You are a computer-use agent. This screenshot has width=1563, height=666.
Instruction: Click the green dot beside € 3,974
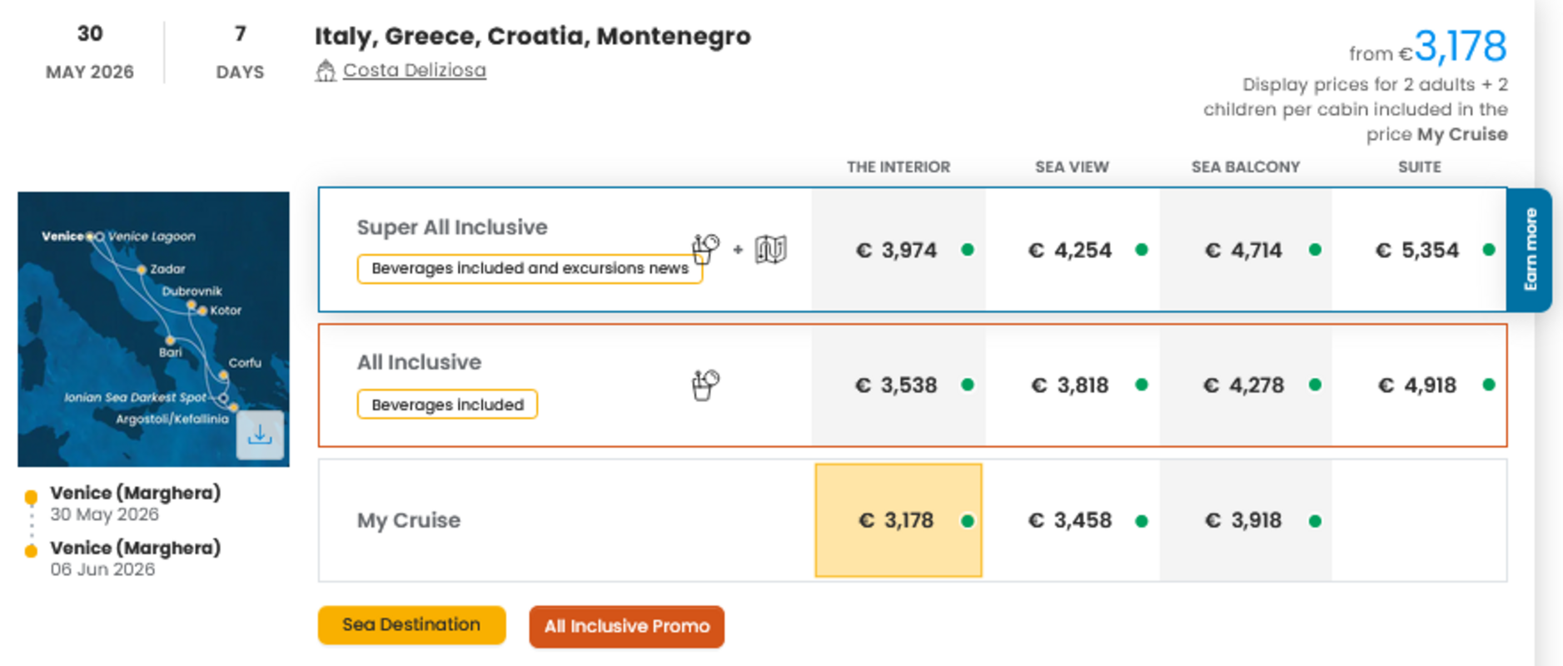click(x=968, y=250)
